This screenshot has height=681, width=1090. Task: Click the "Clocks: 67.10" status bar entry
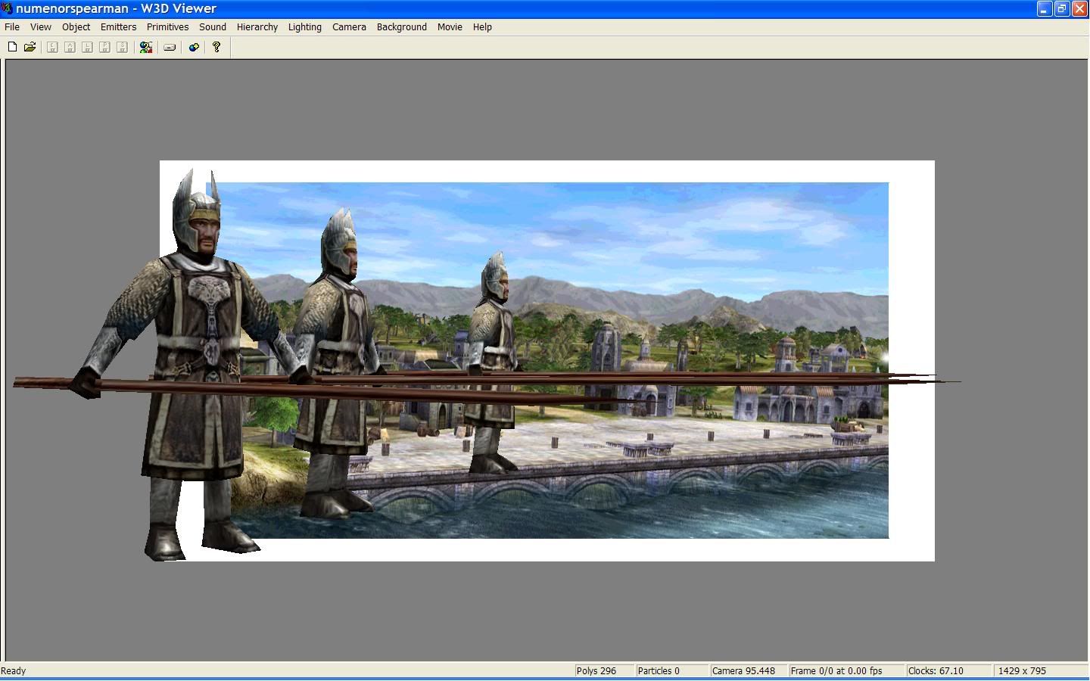coord(936,670)
